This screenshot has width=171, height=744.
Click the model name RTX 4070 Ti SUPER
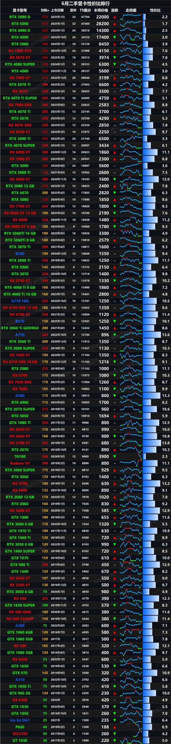click(20, 98)
